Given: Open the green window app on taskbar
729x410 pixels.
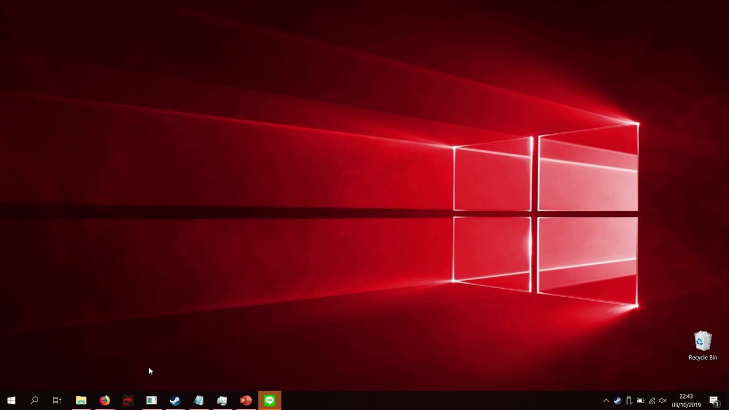Looking at the screenshot, I should tap(151, 401).
